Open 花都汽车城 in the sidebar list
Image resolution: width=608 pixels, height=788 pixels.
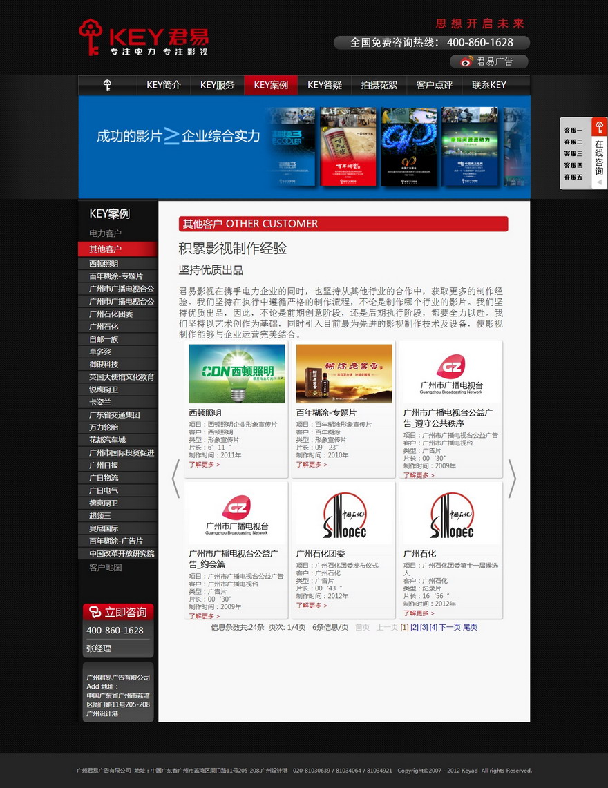click(117, 440)
